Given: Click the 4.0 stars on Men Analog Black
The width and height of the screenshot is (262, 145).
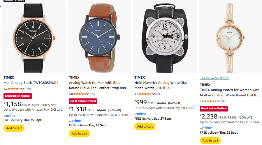Looking at the screenshot, I should [x=15, y=89].
